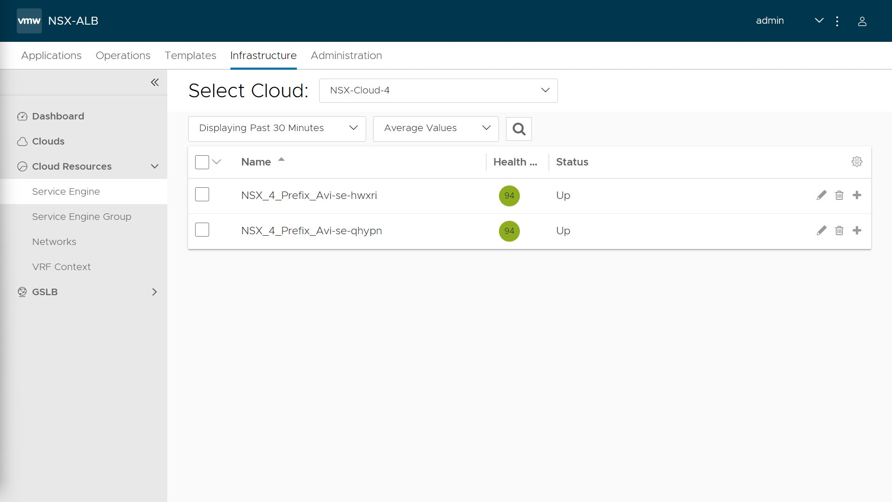892x502 pixels.
Task: Click the vmw logo
Action: coord(29,21)
